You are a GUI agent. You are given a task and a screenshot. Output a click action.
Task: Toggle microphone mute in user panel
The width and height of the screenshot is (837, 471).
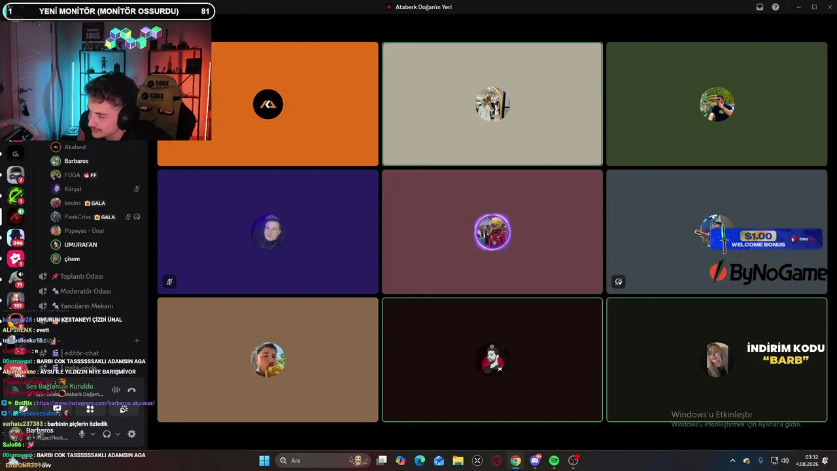[x=82, y=434]
